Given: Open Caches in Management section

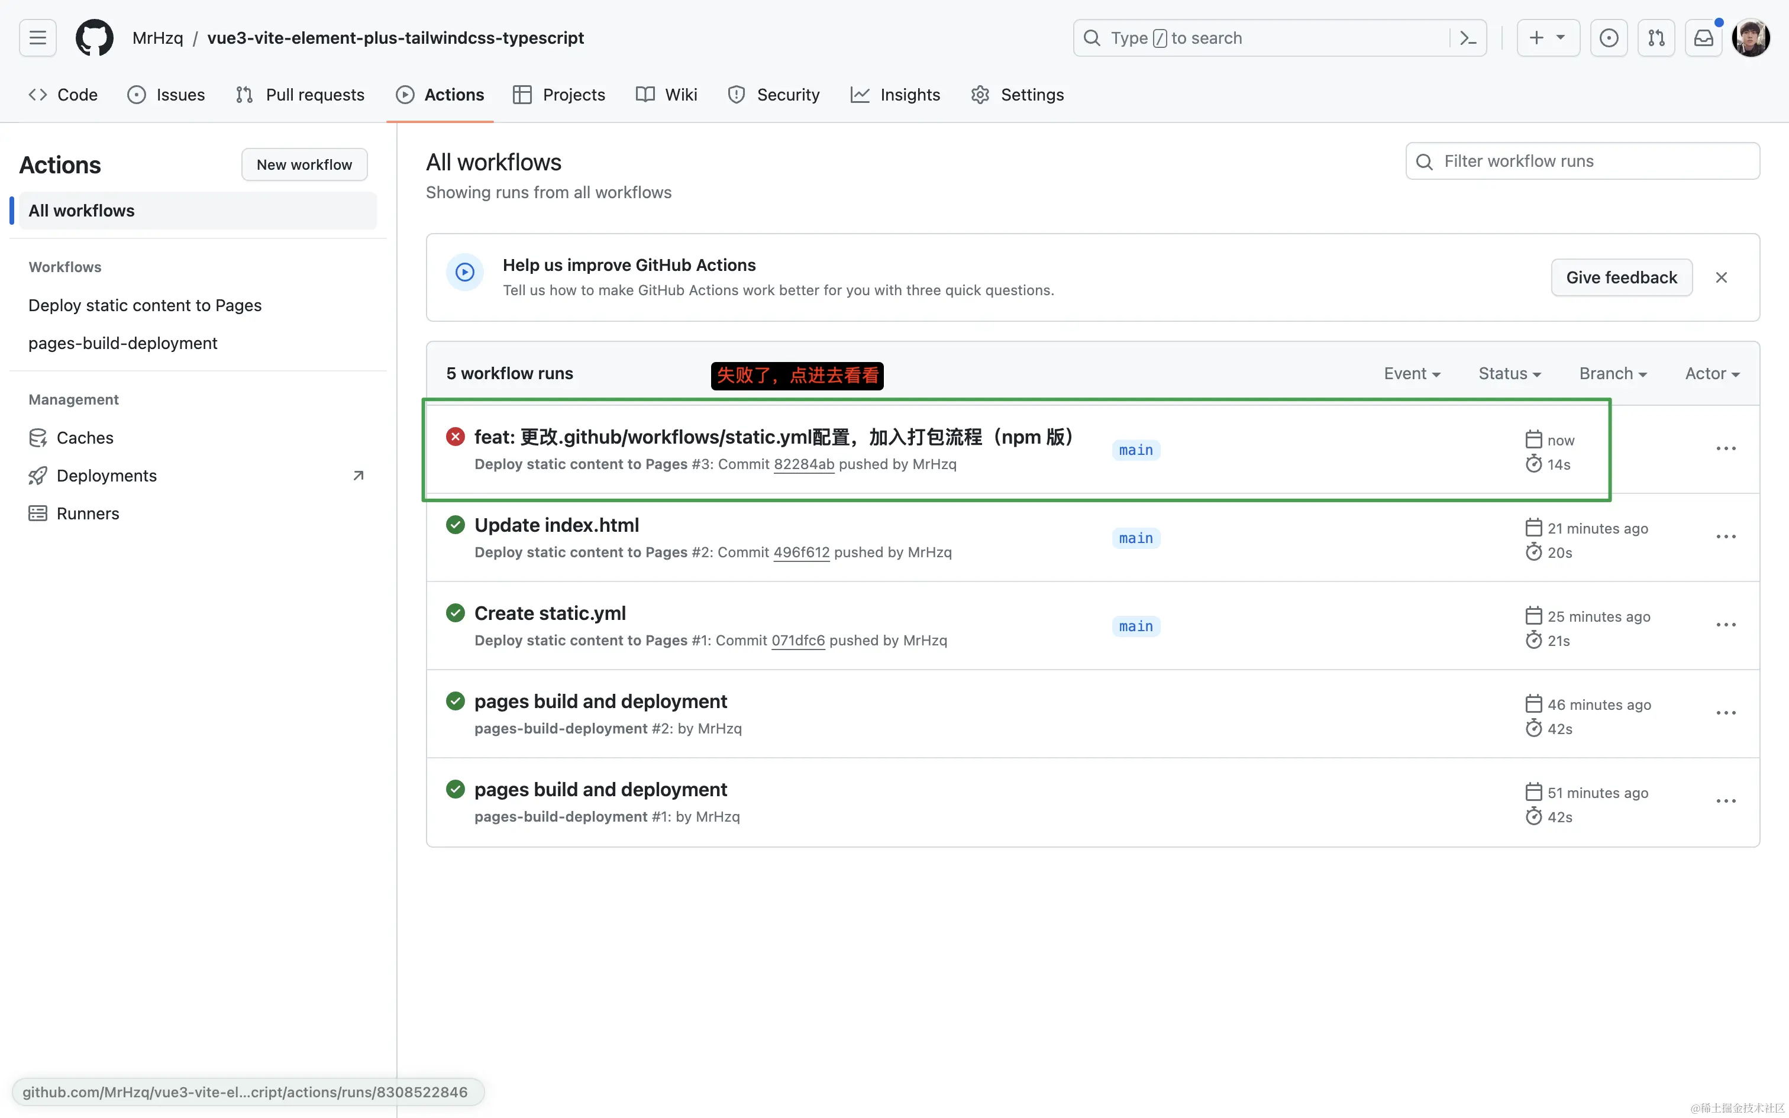Looking at the screenshot, I should pyautogui.click(x=85, y=438).
